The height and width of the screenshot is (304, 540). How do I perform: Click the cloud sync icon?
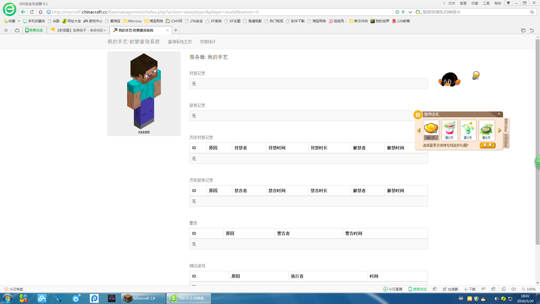coord(17,30)
